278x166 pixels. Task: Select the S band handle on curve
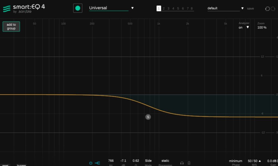coord(148,117)
